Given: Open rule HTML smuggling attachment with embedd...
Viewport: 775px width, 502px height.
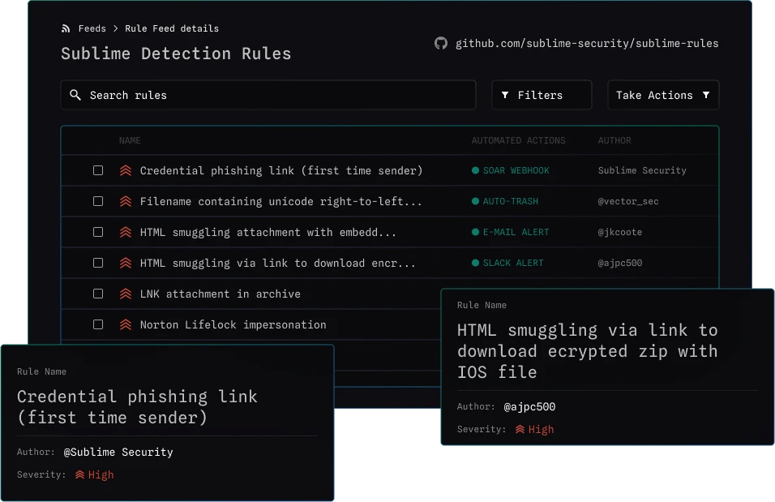Looking at the screenshot, I should click(268, 232).
